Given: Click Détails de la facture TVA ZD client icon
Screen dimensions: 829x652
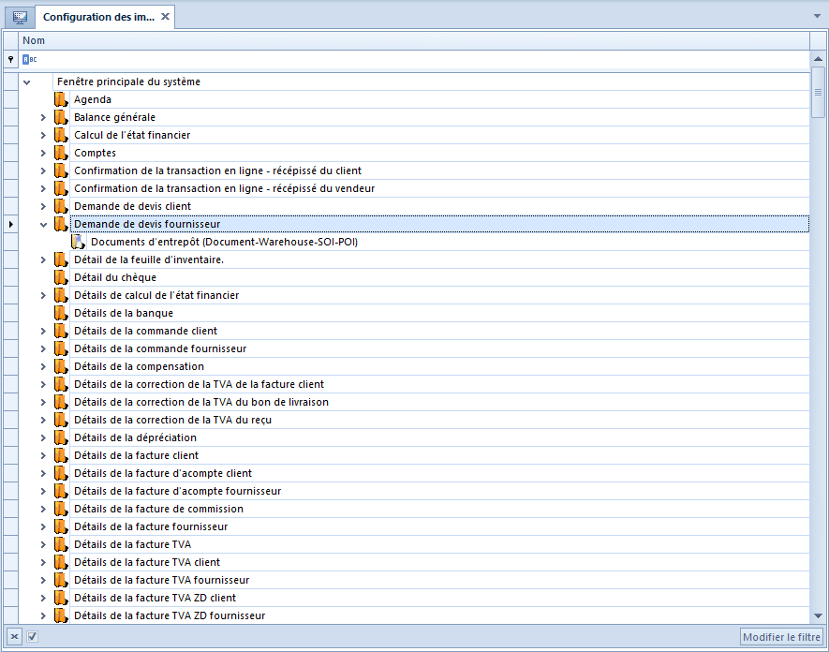Looking at the screenshot, I should [x=61, y=598].
